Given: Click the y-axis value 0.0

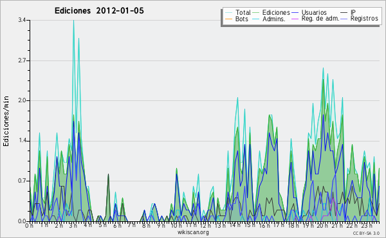Looking at the screenshot, I should coord(22,221).
